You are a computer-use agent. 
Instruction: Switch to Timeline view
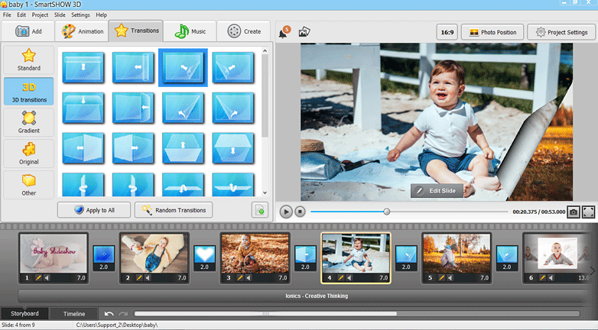coord(74,314)
